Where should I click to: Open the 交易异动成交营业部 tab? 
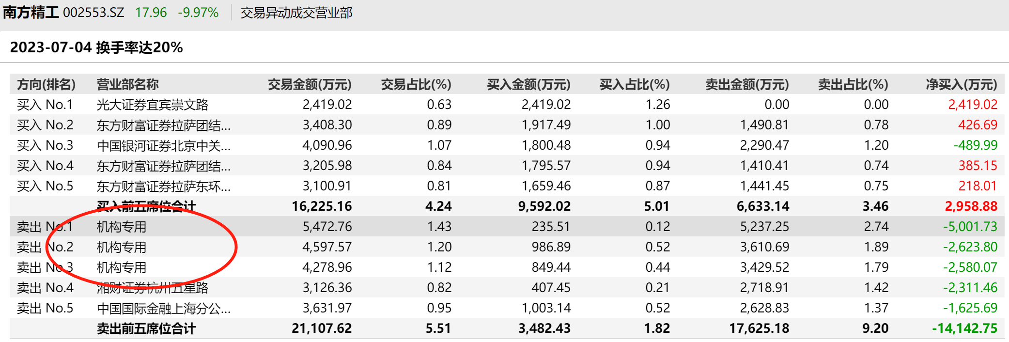coord(296,13)
